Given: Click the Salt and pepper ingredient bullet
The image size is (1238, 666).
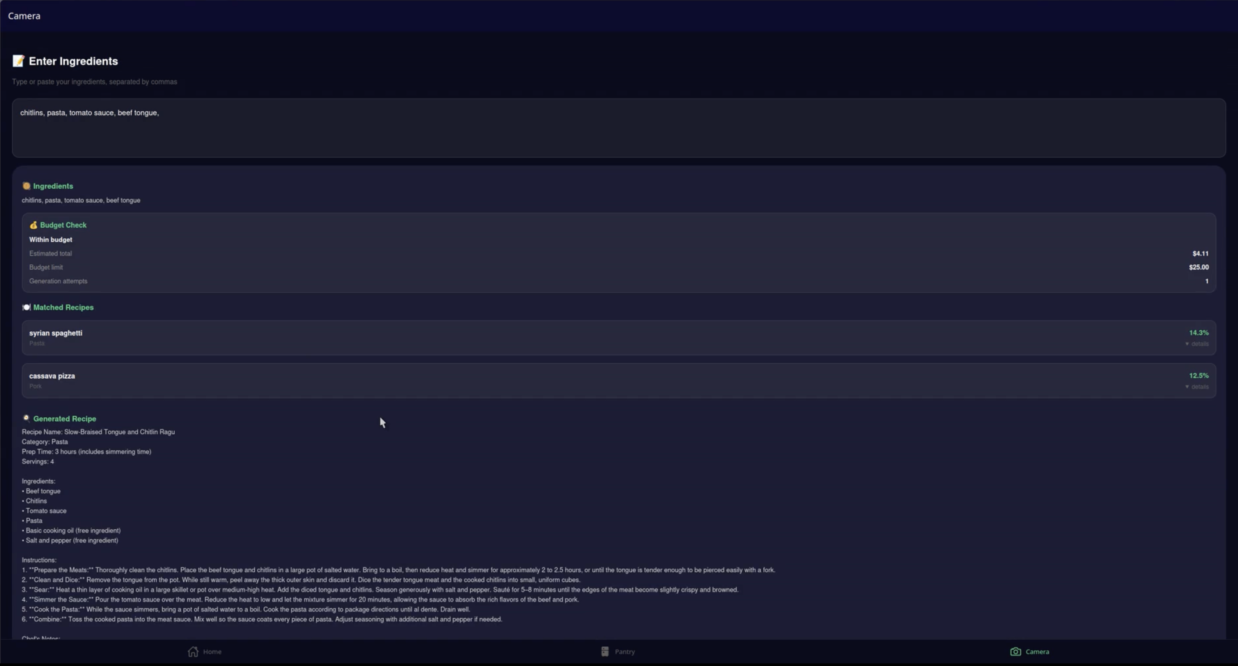Looking at the screenshot, I should pos(70,540).
